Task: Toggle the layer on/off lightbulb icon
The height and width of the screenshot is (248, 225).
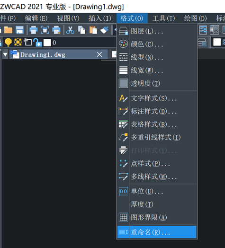Action: (x=8, y=42)
